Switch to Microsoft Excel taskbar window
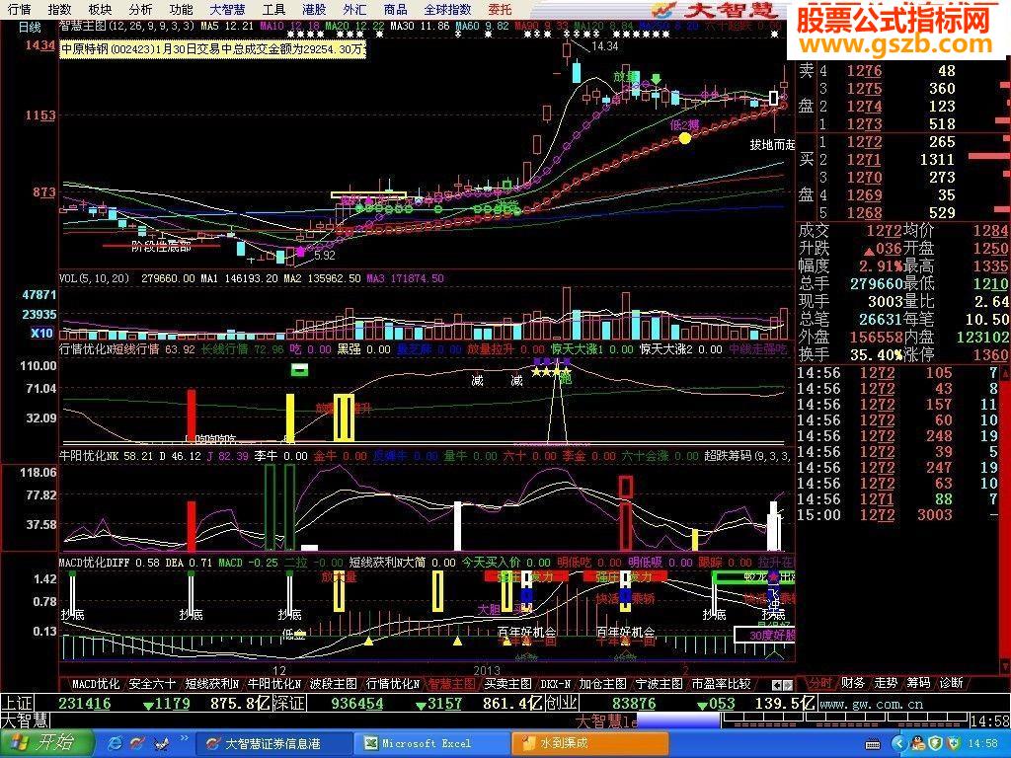This screenshot has height=758, width=1011. tap(432, 743)
